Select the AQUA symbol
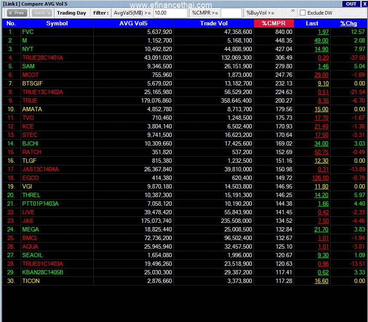The width and height of the screenshot is (368, 322). point(30,246)
